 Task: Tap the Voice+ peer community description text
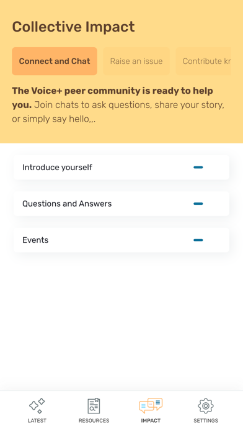[118, 105]
